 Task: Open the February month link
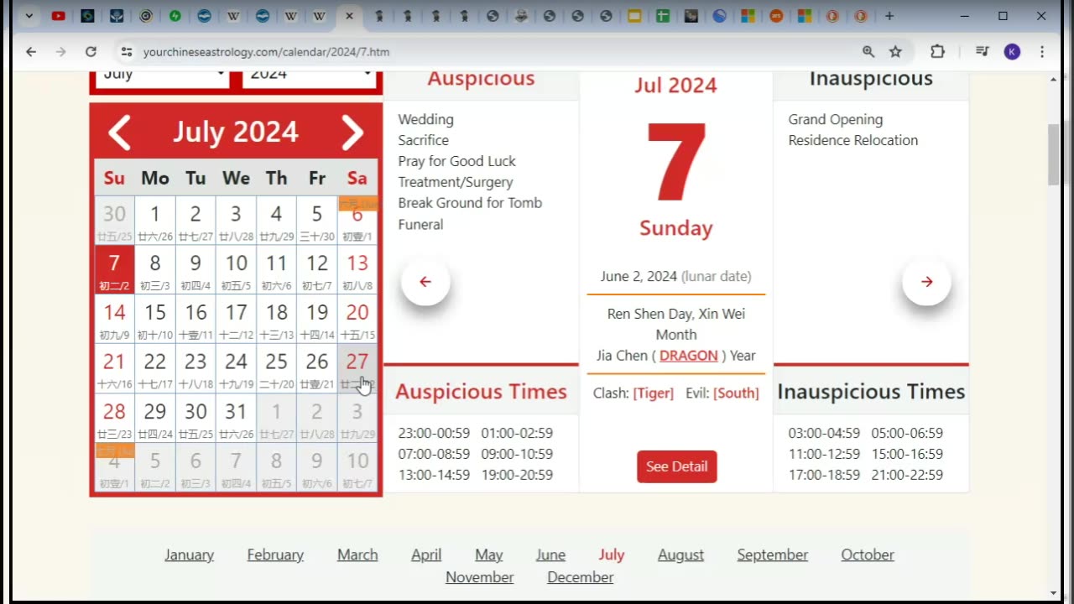point(275,555)
